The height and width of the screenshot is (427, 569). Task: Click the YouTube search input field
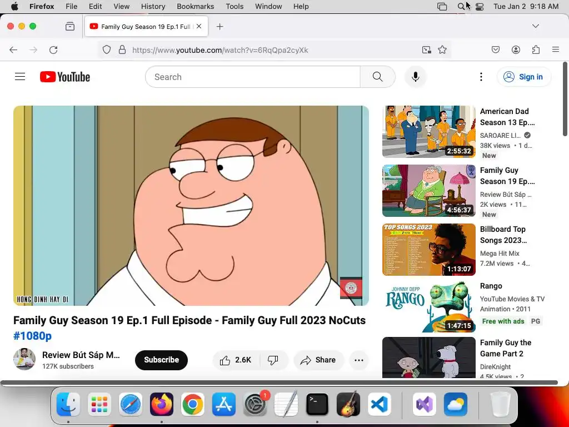pos(253,77)
